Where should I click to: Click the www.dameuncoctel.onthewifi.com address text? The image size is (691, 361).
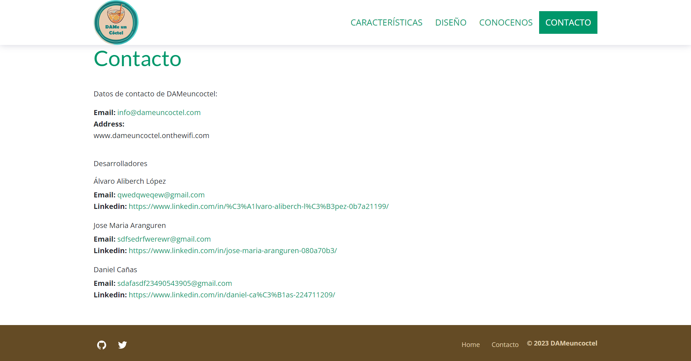[x=151, y=135]
